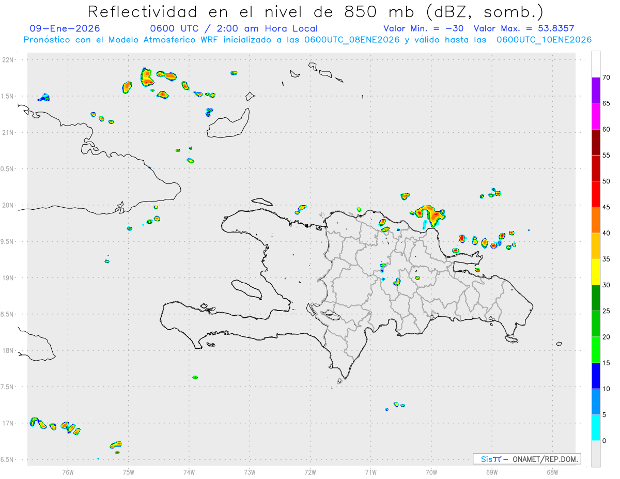The width and height of the screenshot is (620, 479).
Task: Click the colorbar tick label '45'
Action: tap(607, 207)
